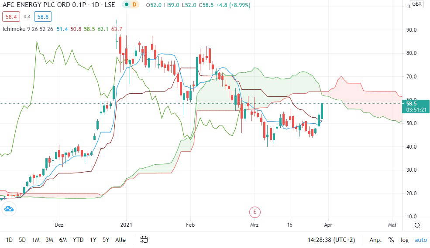Screen dimensions: 430x248
Task: Toggle log scale mode
Action: point(405,240)
